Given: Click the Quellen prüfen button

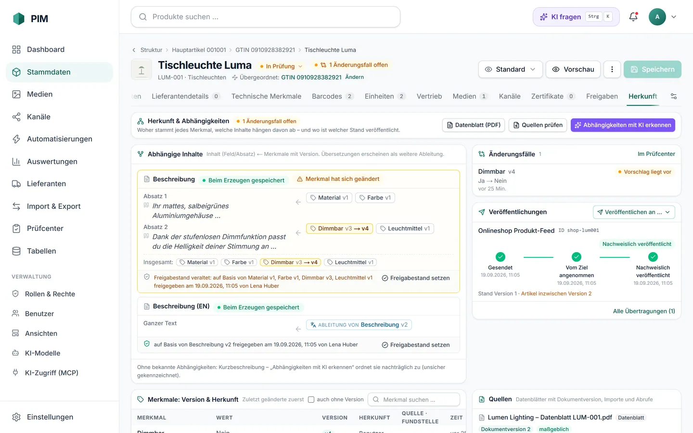Looking at the screenshot, I should tap(538, 125).
